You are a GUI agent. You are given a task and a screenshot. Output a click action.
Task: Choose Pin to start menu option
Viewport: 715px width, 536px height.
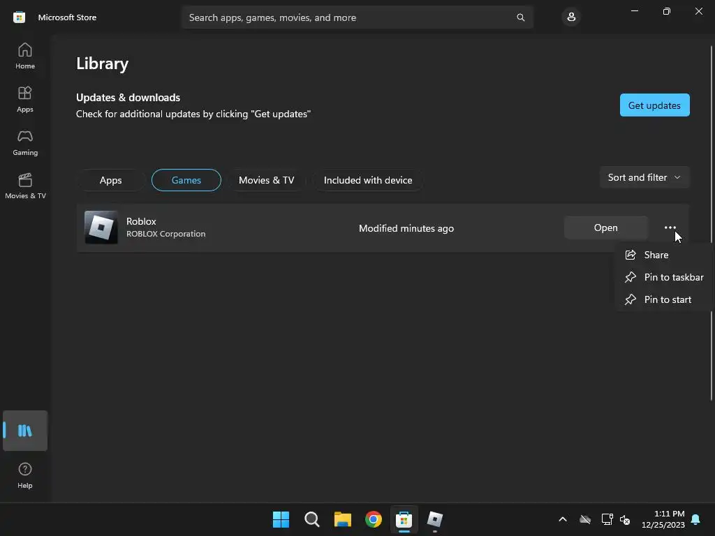tap(664, 299)
